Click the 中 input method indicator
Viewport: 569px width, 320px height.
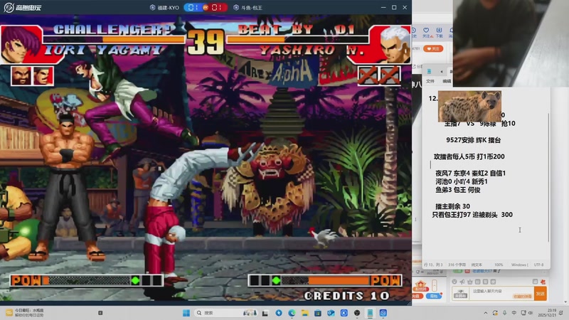click(x=514, y=313)
